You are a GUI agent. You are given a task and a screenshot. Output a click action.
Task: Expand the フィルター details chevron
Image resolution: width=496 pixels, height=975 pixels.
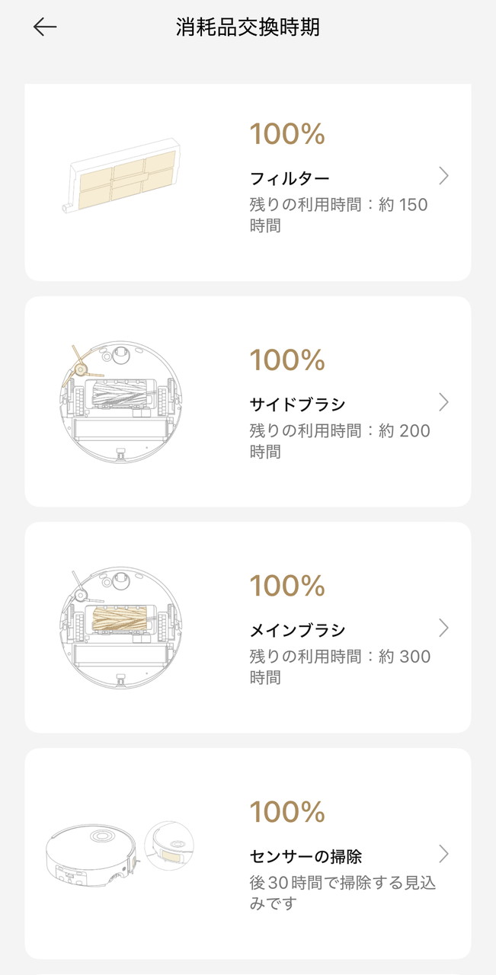pos(443,177)
